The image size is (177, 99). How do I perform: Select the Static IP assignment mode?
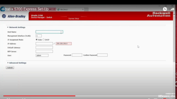click(x=37, y=40)
